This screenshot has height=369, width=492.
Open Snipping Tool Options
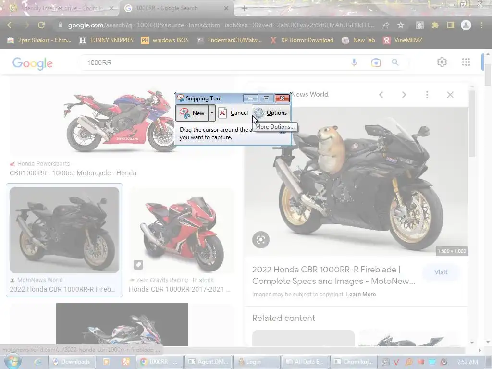[x=271, y=113]
